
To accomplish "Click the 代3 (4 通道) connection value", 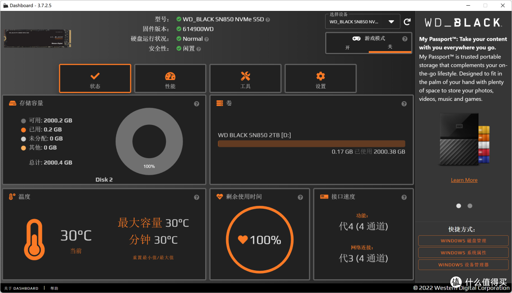I will tap(364, 258).
